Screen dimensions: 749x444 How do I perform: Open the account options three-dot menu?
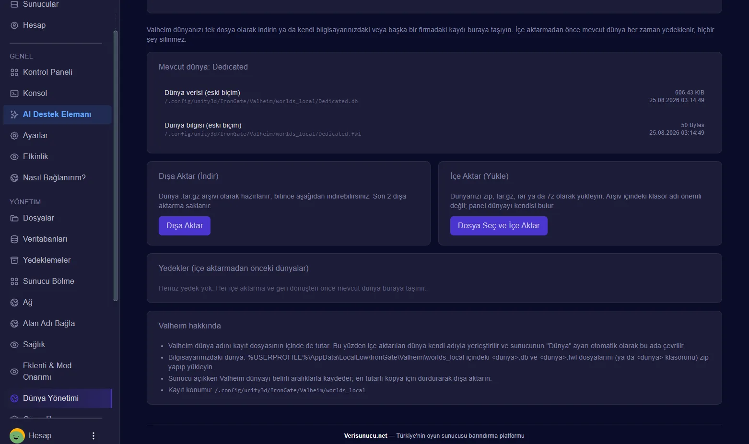click(x=94, y=436)
